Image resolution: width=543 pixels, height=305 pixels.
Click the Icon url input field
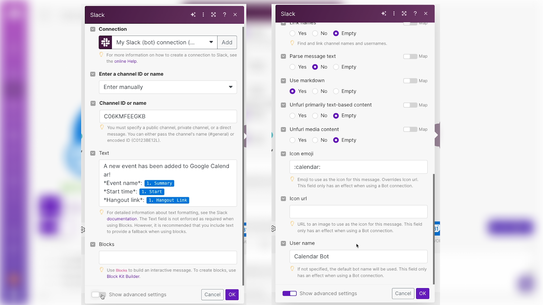pos(358,212)
